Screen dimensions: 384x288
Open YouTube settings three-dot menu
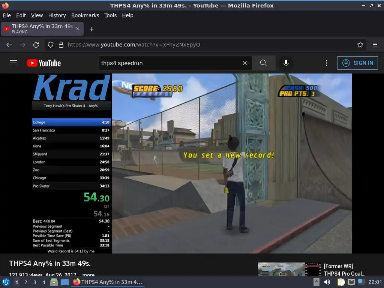[327, 63]
